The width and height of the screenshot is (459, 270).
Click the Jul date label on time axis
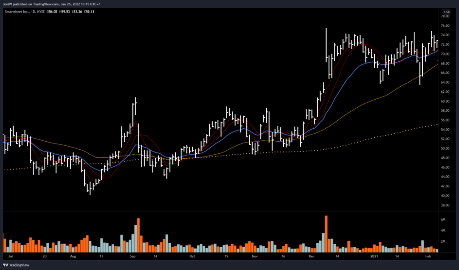pyautogui.click(x=10, y=257)
